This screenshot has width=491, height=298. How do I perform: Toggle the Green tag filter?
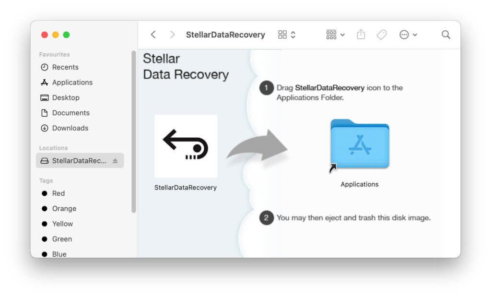62,239
